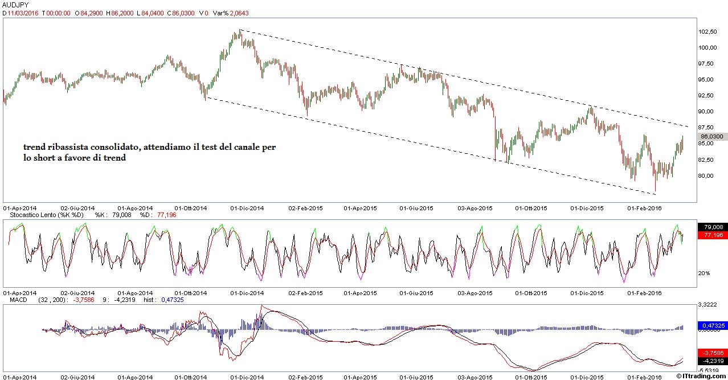The width and height of the screenshot is (728, 380).
Task: Select the 86,0300 current price tag on price axis
Action: 711,137
